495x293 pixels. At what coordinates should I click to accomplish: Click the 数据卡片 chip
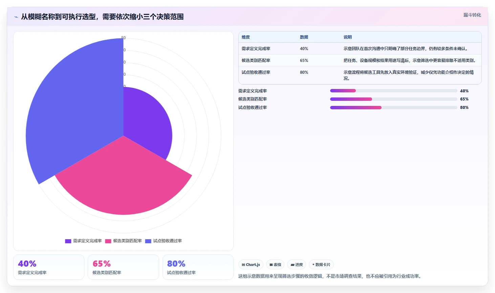(321, 265)
